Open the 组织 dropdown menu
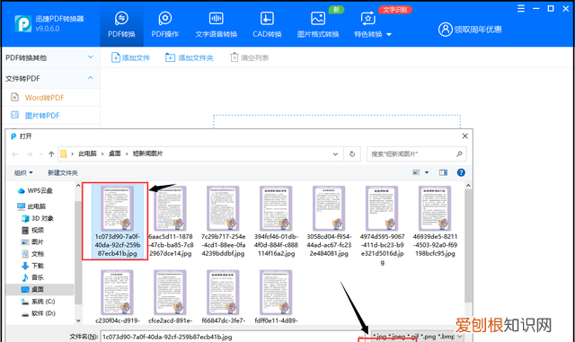The image size is (575, 342). pos(23,172)
